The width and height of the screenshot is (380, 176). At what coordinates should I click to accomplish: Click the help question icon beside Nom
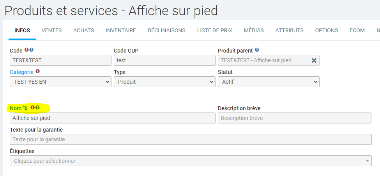38,107
